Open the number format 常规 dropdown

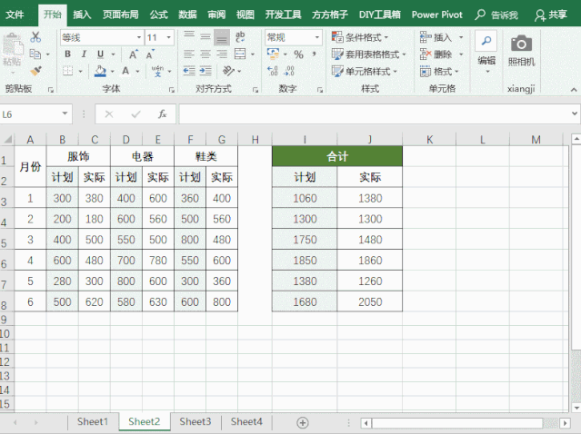coord(317,37)
